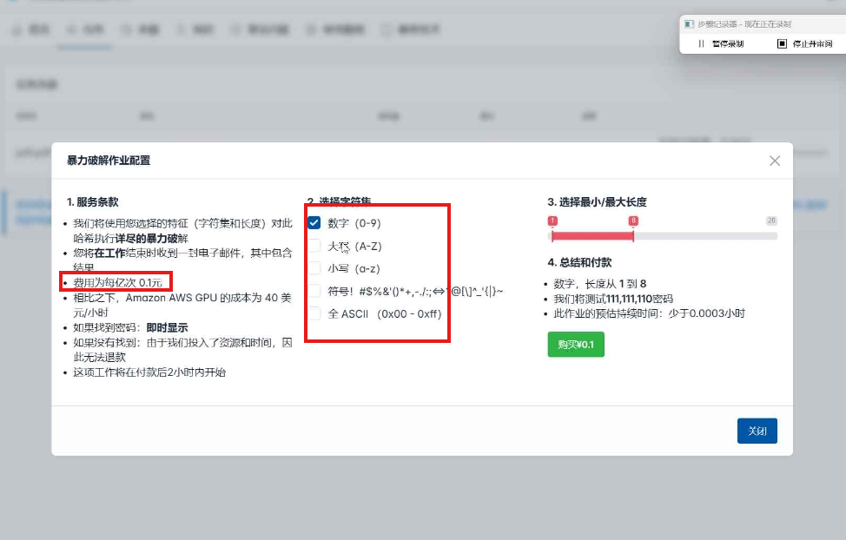Tick the 小写 (a-z) checkbox

click(x=314, y=268)
